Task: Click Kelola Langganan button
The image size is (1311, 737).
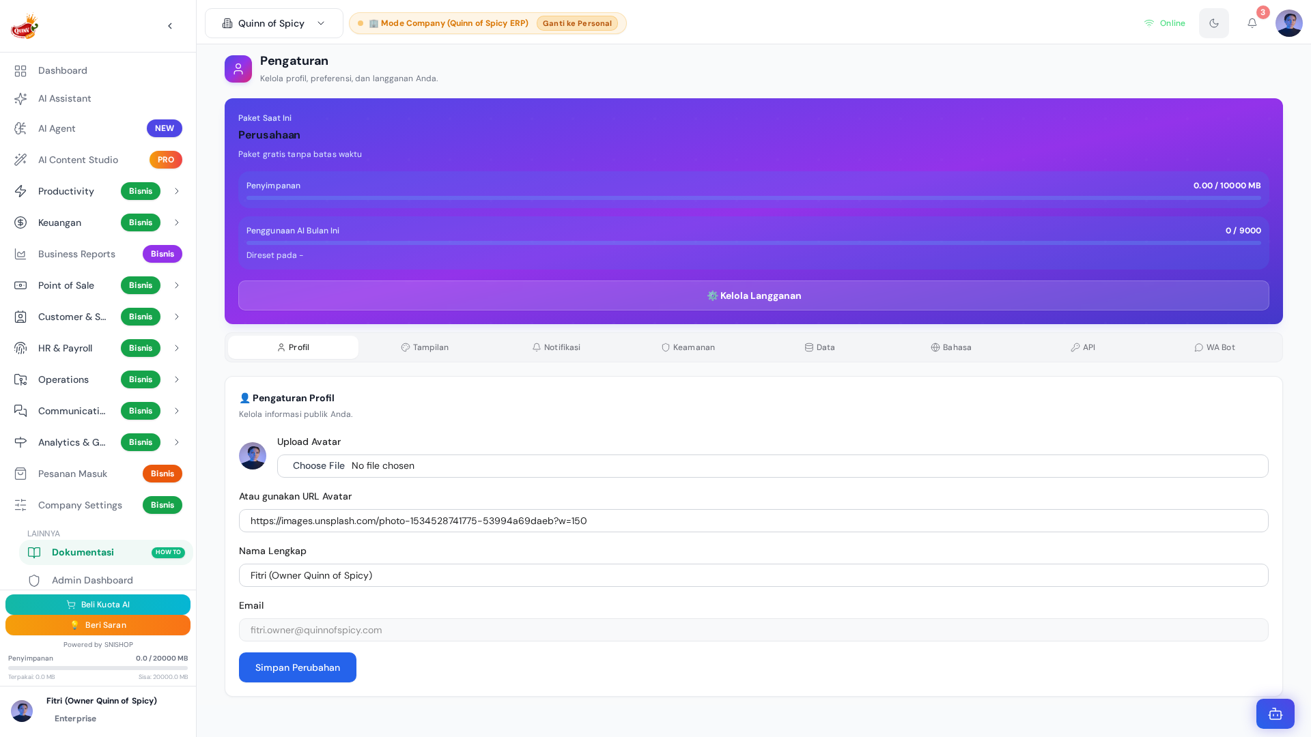Action: (754, 295)
